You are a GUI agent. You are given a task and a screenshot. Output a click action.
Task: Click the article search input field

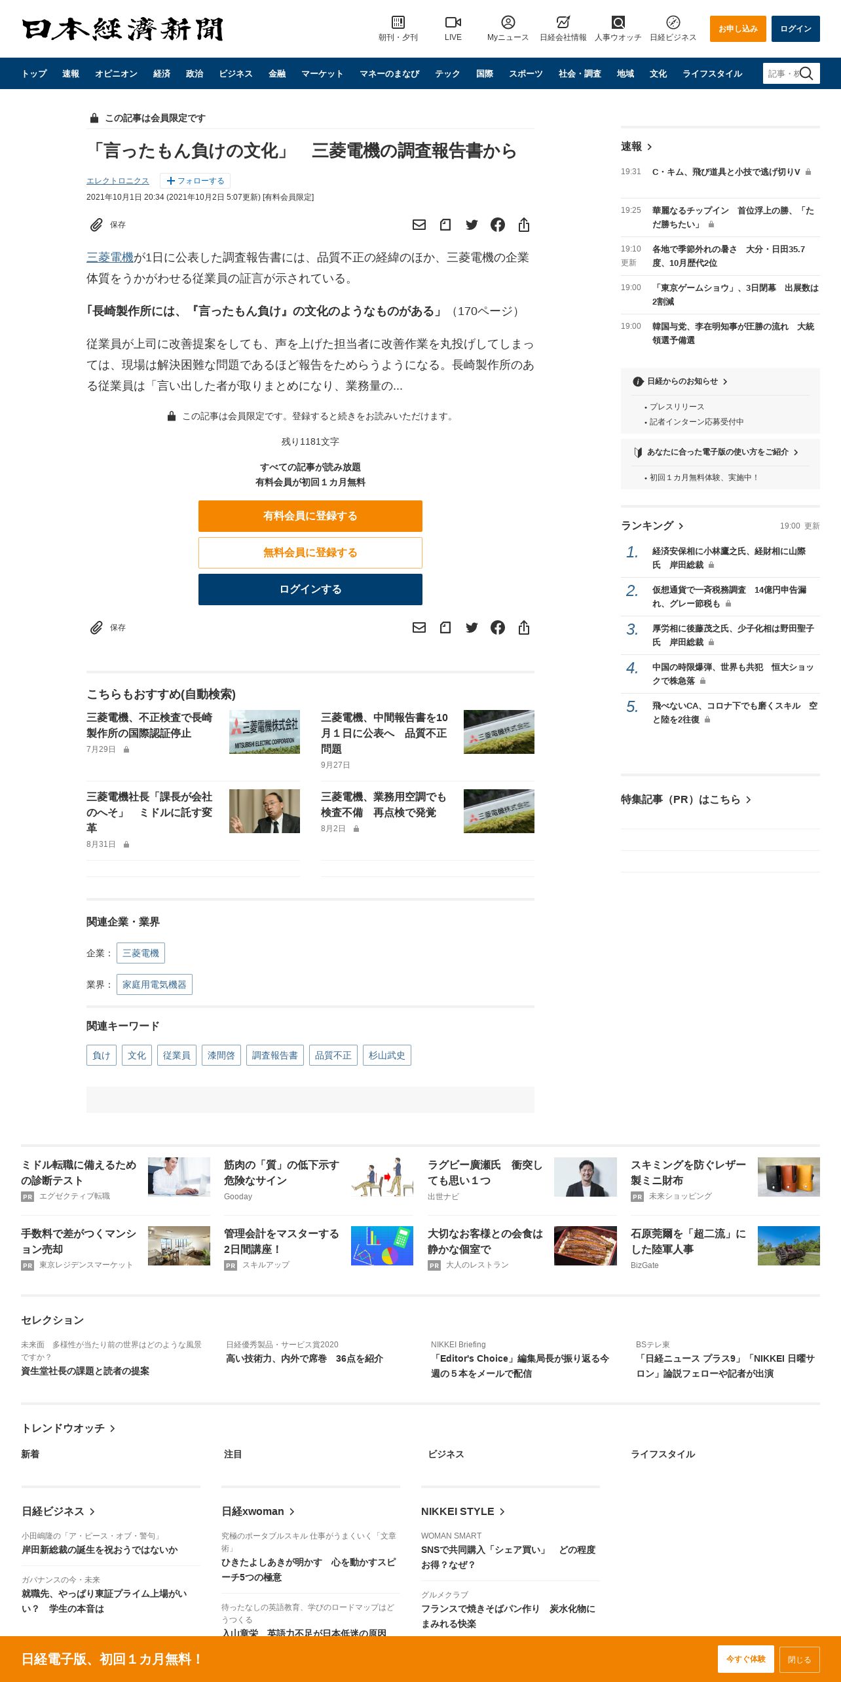pos(781,73)
